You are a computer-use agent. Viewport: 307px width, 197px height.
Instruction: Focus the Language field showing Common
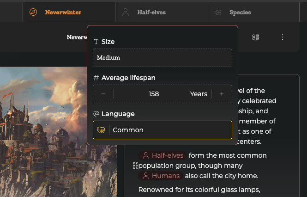[x=170, y=130]
